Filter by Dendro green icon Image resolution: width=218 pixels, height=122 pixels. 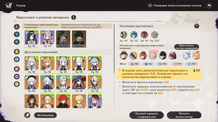tap(17, 84)
